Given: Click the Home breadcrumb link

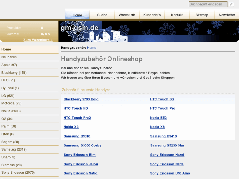Looking at the screenshot, I should [92, 48].
